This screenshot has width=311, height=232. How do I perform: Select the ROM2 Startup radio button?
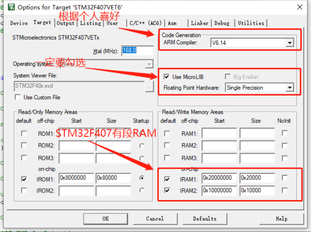click(x=142, y=146)
